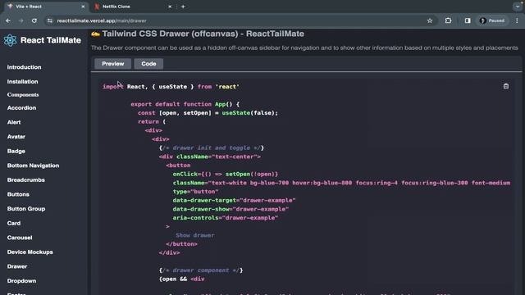
Task: Open the Breadcrumbs component page
Action: coord(25,180)
